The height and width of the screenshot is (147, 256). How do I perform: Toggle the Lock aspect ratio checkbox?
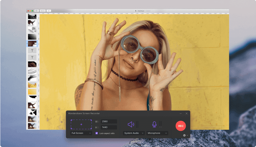coord(97,133)
